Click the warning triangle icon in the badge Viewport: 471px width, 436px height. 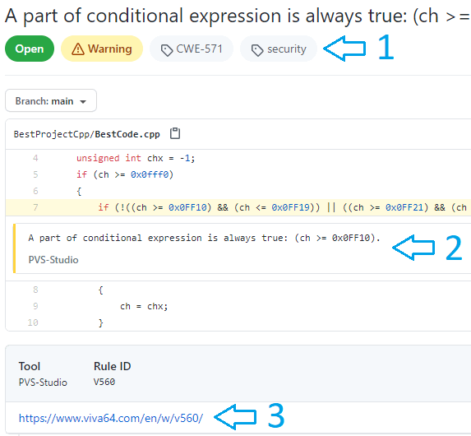pyautogui.click(x=78, y=49)
